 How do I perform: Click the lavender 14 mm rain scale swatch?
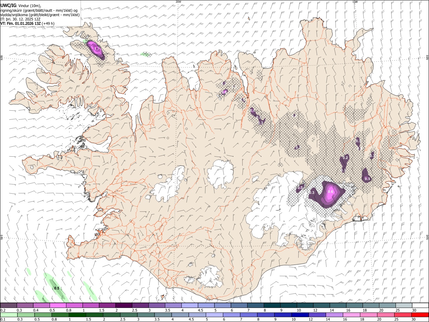pyautogui.click(x=334, y=315)
